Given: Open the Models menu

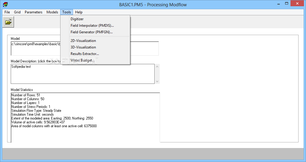Looking at the screenshot, I should 52,12.
